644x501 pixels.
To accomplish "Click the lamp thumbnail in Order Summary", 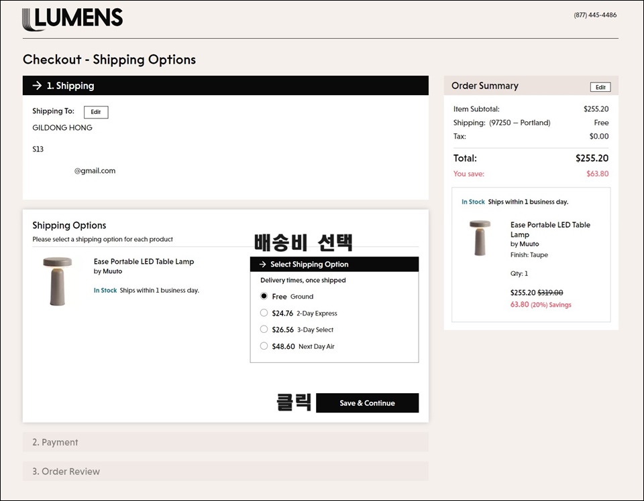I will coord(480,238).
